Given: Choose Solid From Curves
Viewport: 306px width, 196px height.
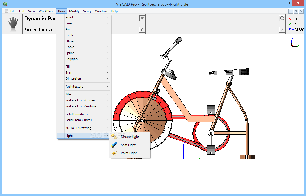Looking at the screenshot, I should (84, 120).
